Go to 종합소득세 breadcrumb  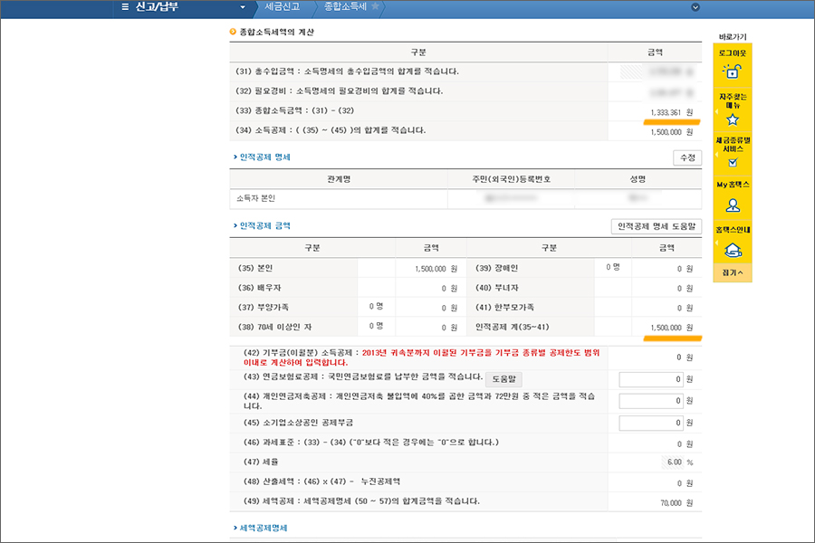coord(346,6)
